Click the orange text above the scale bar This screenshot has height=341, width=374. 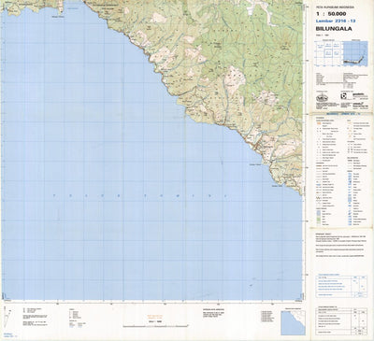155,317
